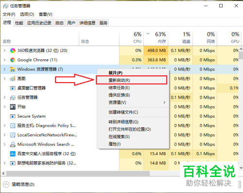Expand the 开始 process group
The height and width of the screenshot is (193, 243).
[x=4, y=107]
